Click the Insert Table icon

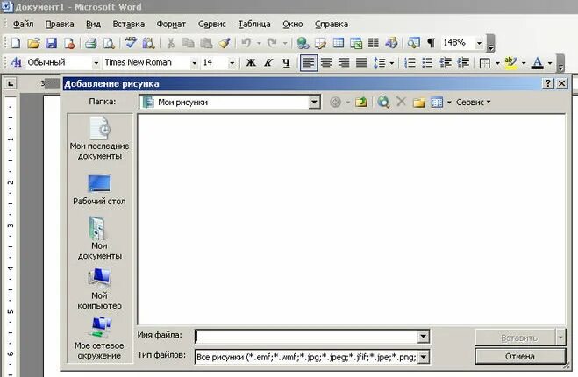pos(338,43)
